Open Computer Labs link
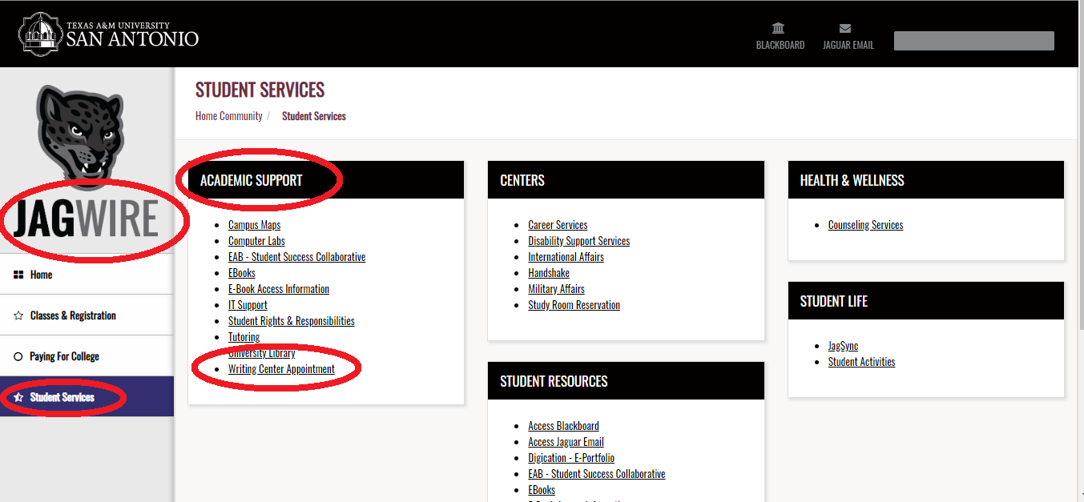Screen dimensions: 1084x502 point(256,241)
